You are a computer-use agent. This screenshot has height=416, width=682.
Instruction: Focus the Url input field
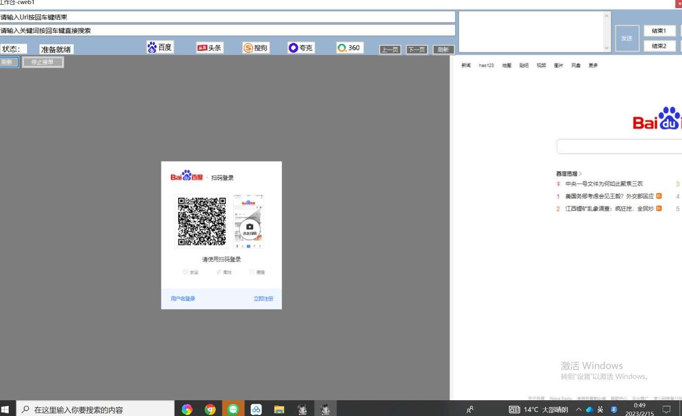pyautogui.click(x=228, y=17)
